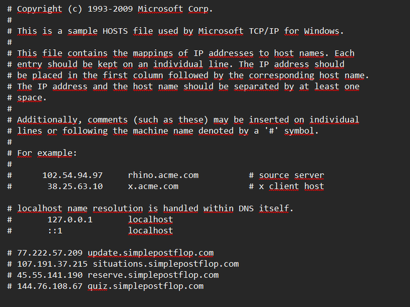Image resolution: width=410 pixels, height=307 pixels.
Task: Click the IP address 102.54.94.97
Action: click(x=73, y=175)
